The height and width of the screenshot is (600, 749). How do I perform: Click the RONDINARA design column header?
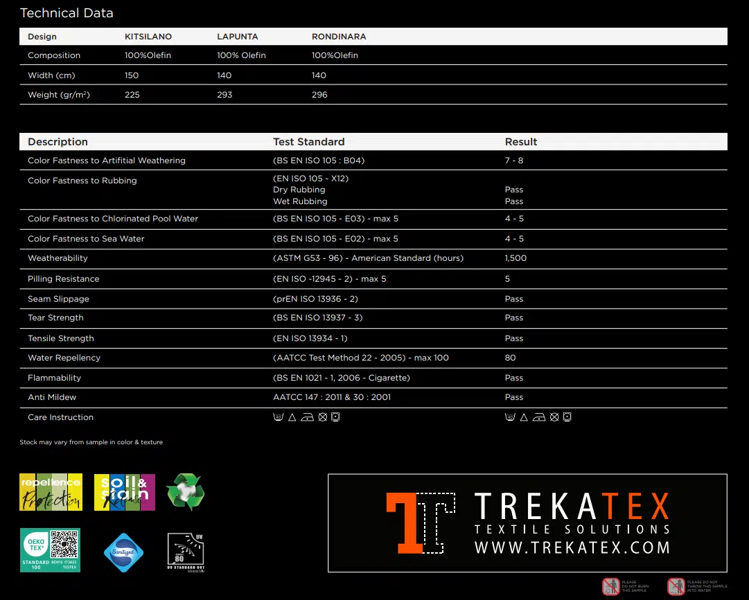coord(339,37)
